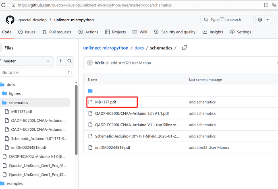Click the translate icon in address bar
This screenshot has width=278, height=189.
[274, 5]
